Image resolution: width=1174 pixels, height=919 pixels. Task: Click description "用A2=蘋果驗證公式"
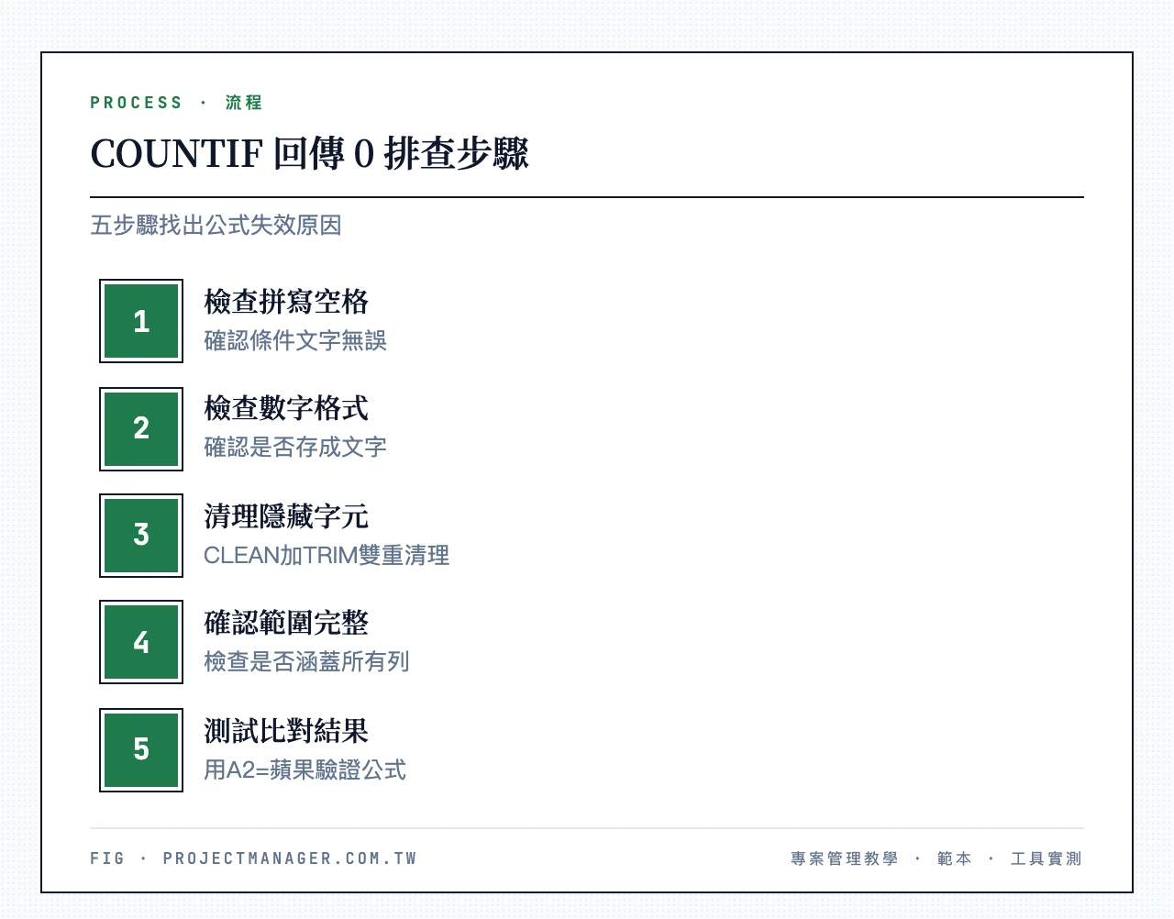coord(305,770)
